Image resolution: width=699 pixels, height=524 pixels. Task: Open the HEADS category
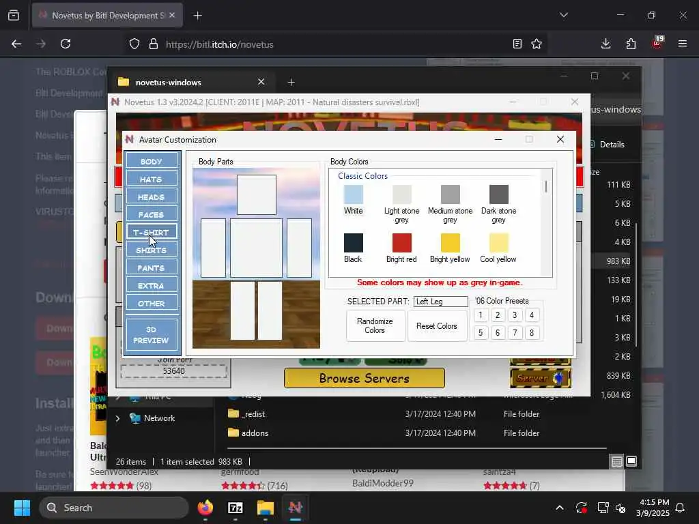[x=152, y=196]
